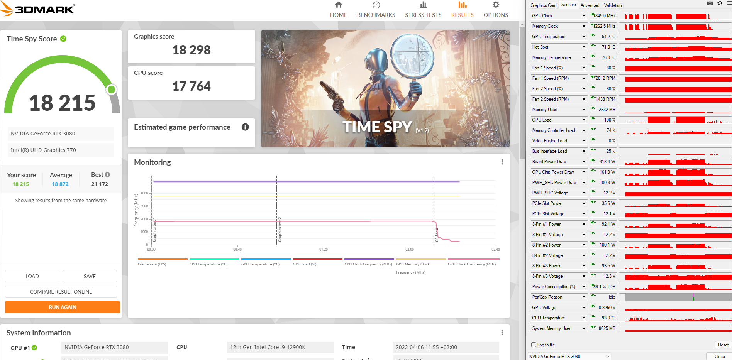Click the 3DMark results page vertical scrollbar
The image size is (732, 360).
click(x=522, y=93)
